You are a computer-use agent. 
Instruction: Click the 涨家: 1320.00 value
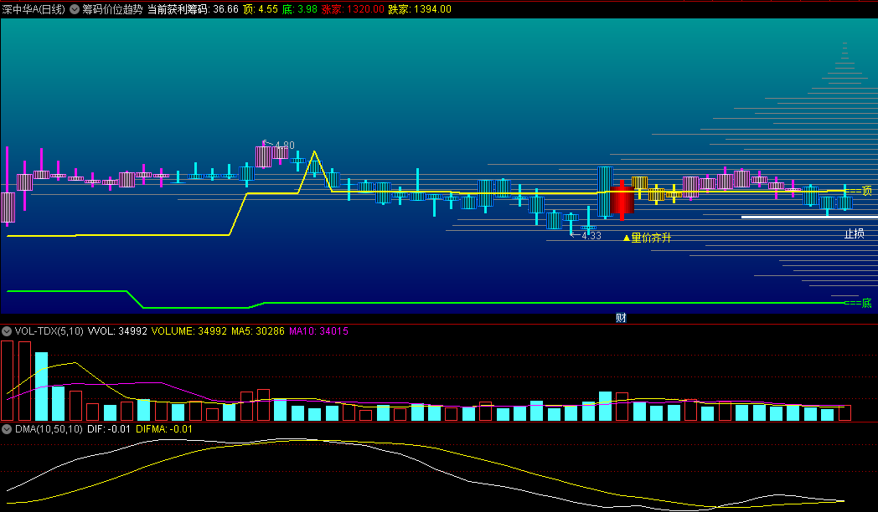(353, 9)
